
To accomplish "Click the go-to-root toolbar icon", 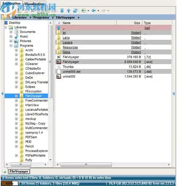I will 62,11.
